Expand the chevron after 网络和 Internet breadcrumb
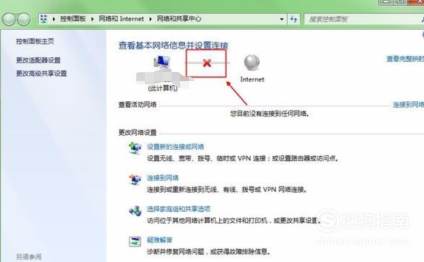This screenshot has height=262, width=424. point(150,19)
